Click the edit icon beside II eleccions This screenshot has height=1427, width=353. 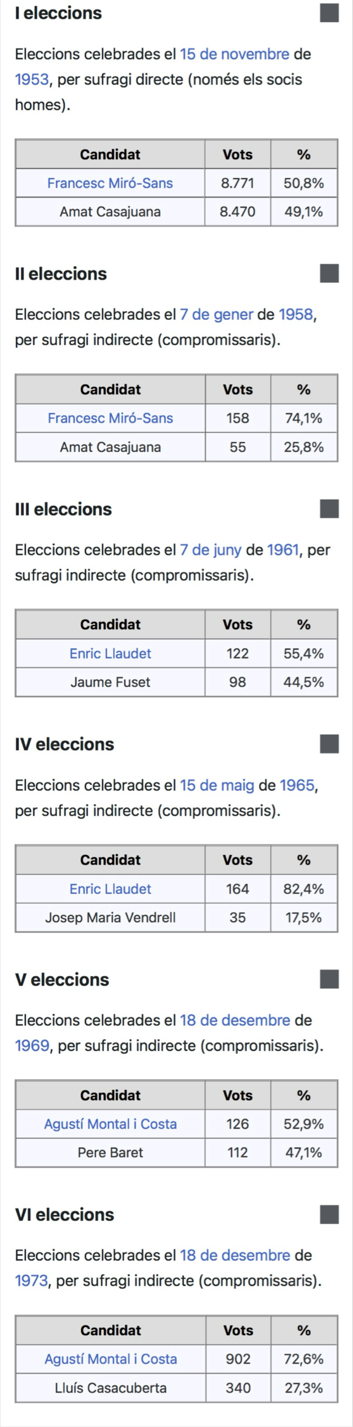coord(329,273)
